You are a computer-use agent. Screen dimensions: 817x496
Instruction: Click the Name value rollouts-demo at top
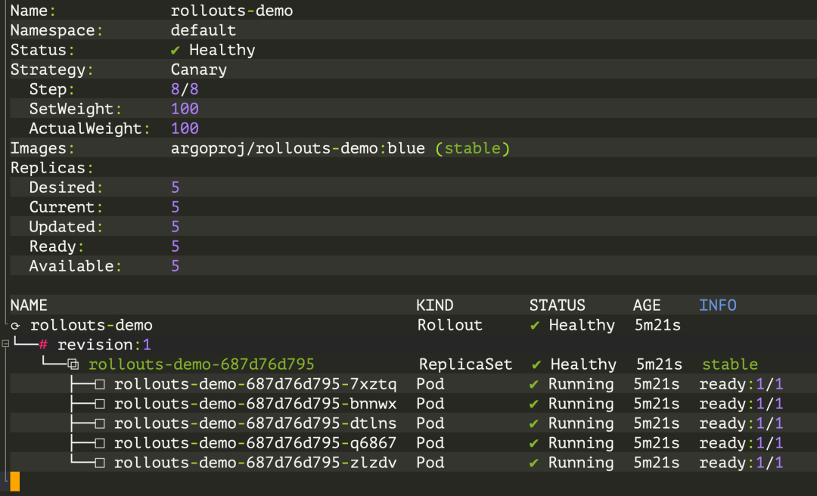232,11
